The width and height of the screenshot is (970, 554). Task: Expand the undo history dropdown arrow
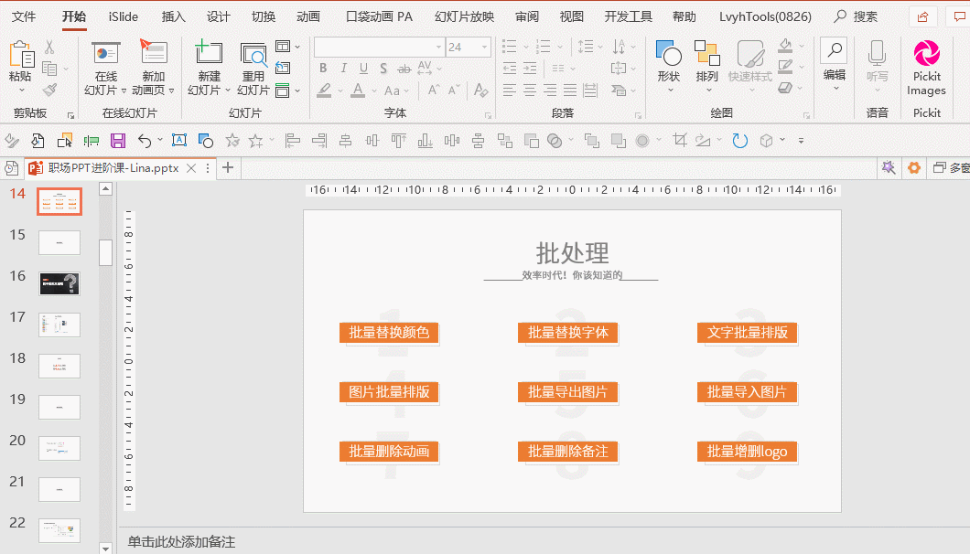point(160,141)
